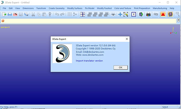The image size is (181, 109).
Task: Click the boxed X toolbar icon
Action: (134, 14)
